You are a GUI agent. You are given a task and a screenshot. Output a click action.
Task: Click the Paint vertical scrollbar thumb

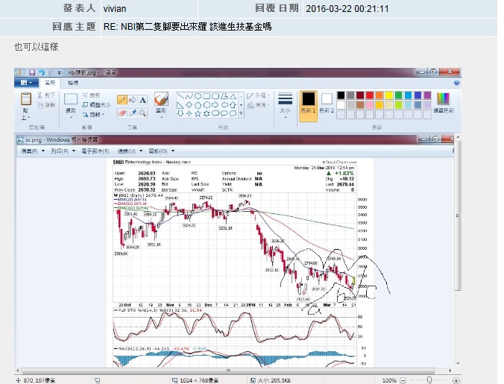458,216
